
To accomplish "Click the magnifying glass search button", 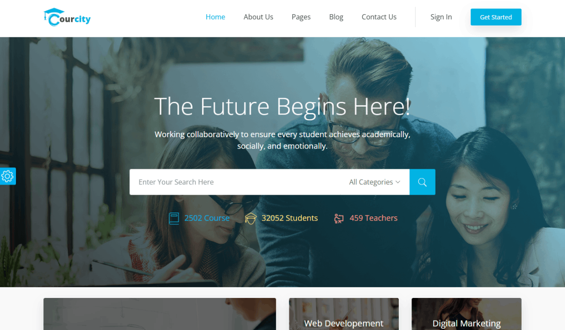I will click(422, 182).
